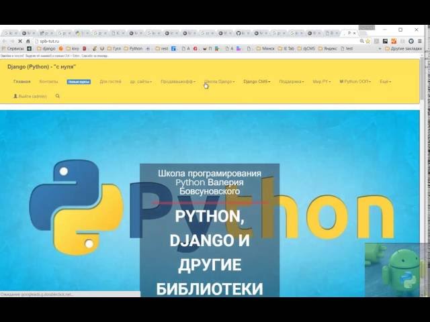This screenshot has height=322, width=430.
Task: Bookmark this page with the star icon
Action: 368,41
